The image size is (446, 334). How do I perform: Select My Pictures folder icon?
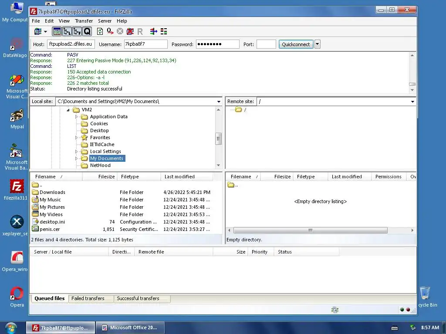point(35,207)
